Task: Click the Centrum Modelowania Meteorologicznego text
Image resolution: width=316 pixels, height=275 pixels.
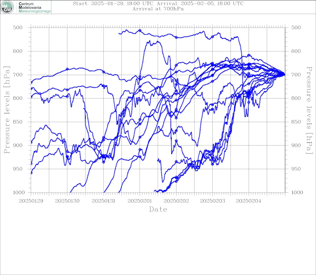Action: (x=34, y=7)
